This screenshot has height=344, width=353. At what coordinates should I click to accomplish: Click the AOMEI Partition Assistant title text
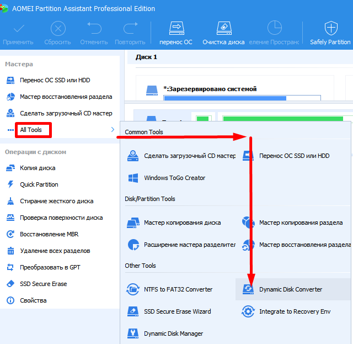(83, 9)
